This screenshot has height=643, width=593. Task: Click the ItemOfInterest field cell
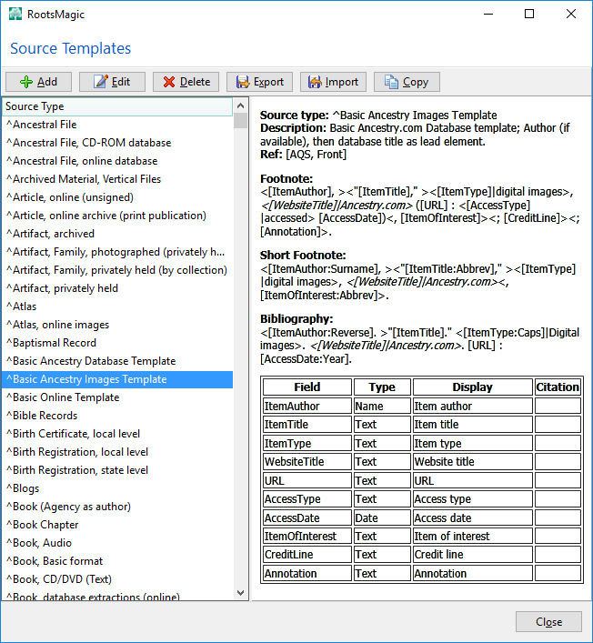coord(307,536)
